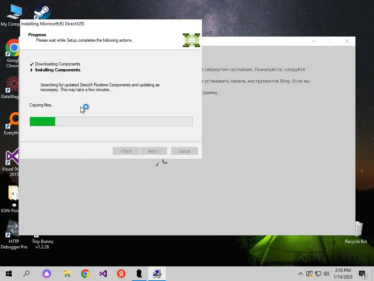The width and height of the screenshot is (374, 281).
Task: Open Chrome from the taskbar
Action: pyautogui.click(x=85, y=274)
